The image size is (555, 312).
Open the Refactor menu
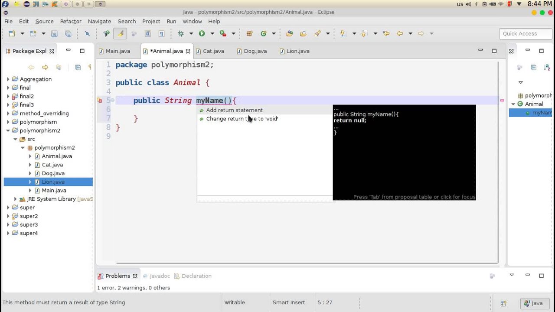(x=71, y=21)
